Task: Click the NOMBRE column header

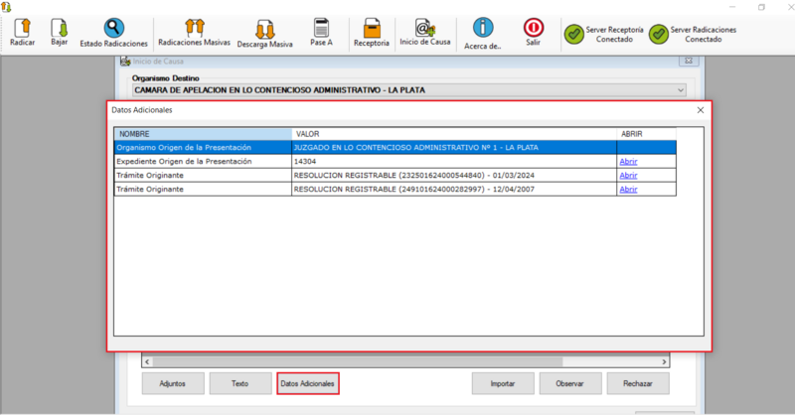Action: pyautogui.click(x=204, y=134)
